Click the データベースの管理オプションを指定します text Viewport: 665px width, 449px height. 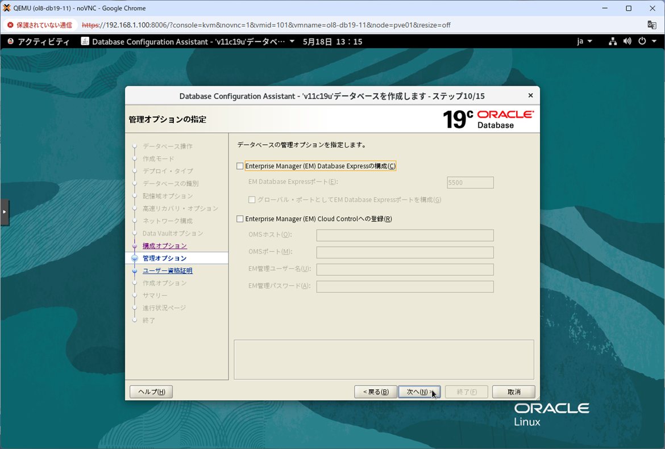pyautogui.click(x=302, y=145)
